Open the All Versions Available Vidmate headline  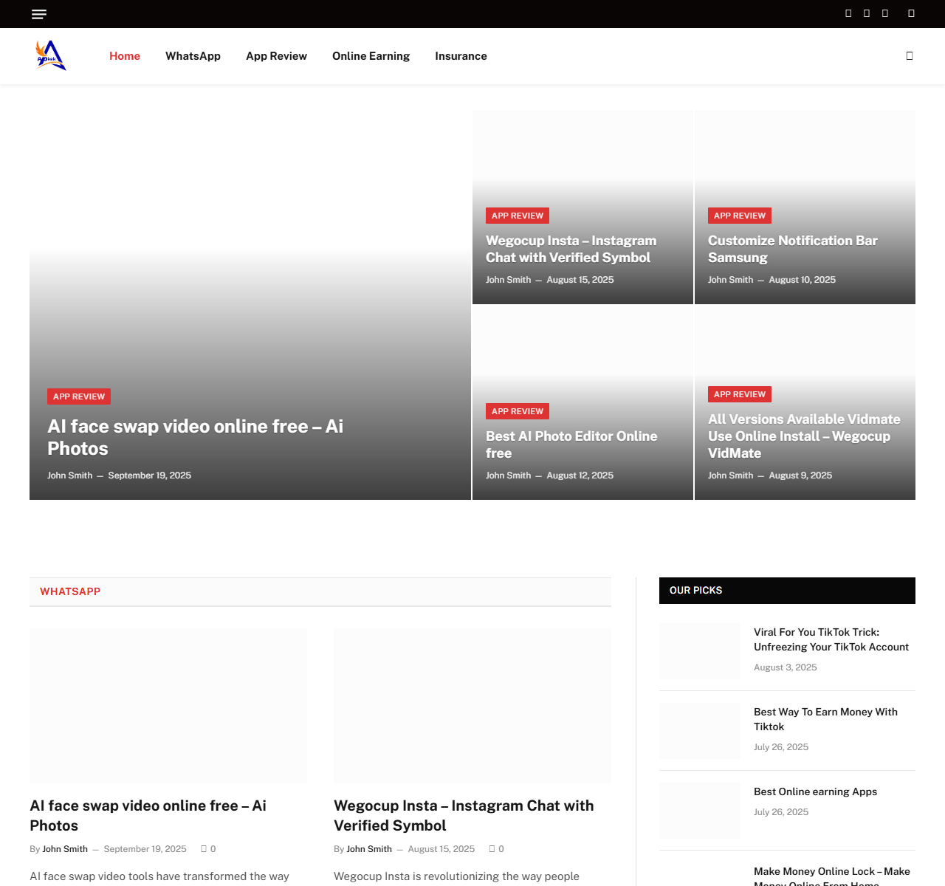click(803, 436)
